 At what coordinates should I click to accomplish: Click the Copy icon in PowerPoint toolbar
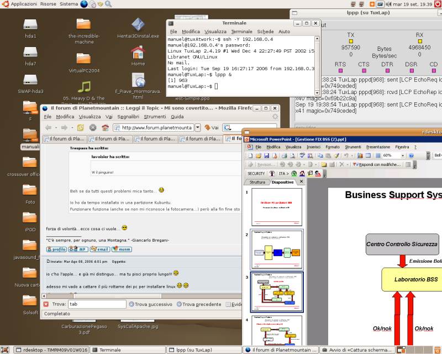(320, 155)
